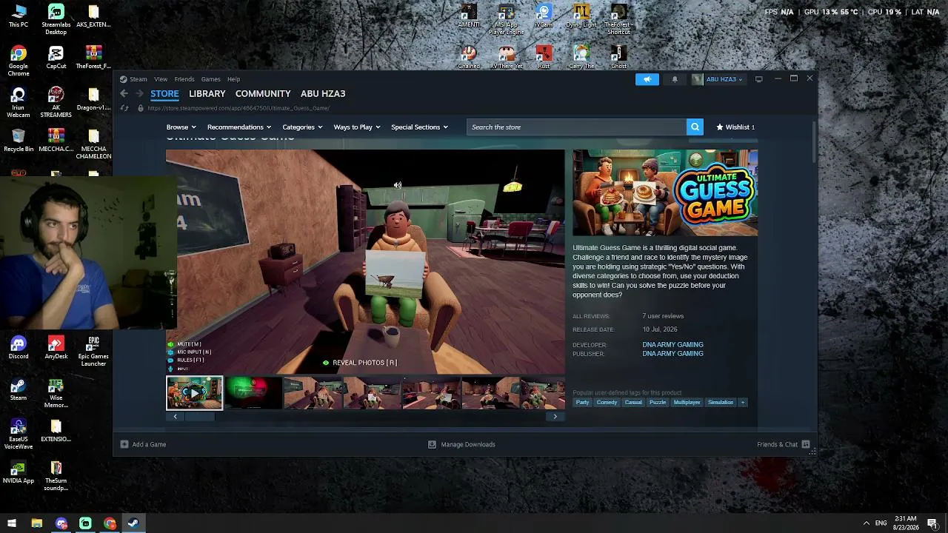Play the trailer video thumbnail
Viewport: 948px width, 533px height.
pos(194,393)
